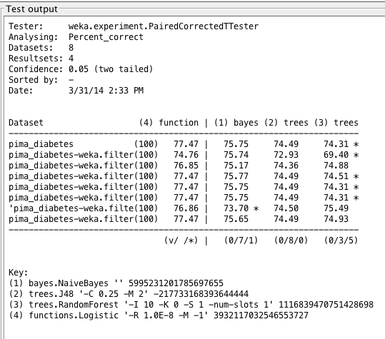Click the (1) bayes column header

[236, 123]
